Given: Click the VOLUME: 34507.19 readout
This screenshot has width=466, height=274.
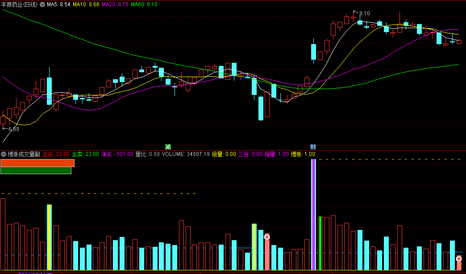Looking at the screenshot, I should coord(186,154).
